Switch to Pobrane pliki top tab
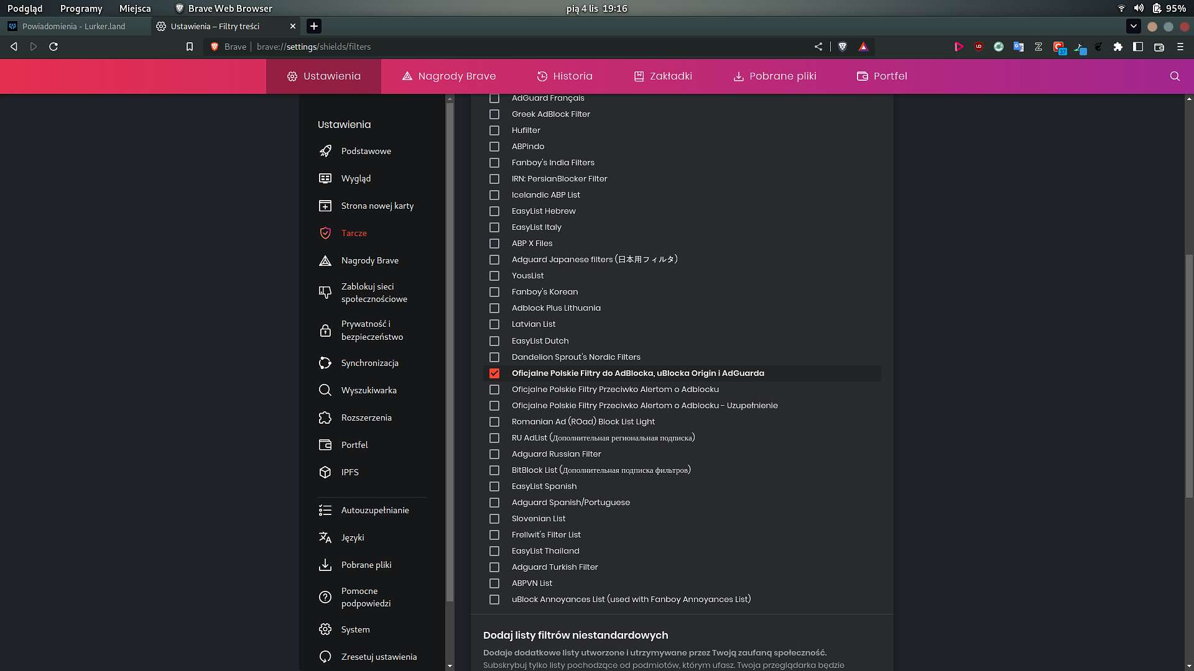Viewport: 1194px width, 671px height. [775, 76]
